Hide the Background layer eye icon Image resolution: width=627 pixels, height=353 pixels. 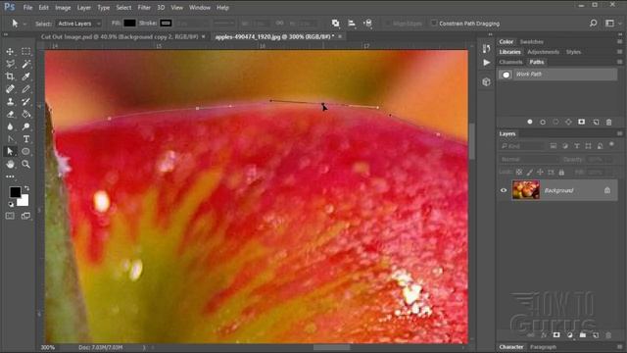[x=504, y=190]
